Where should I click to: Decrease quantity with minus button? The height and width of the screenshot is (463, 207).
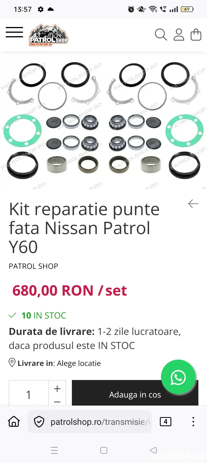coord(57,402)
